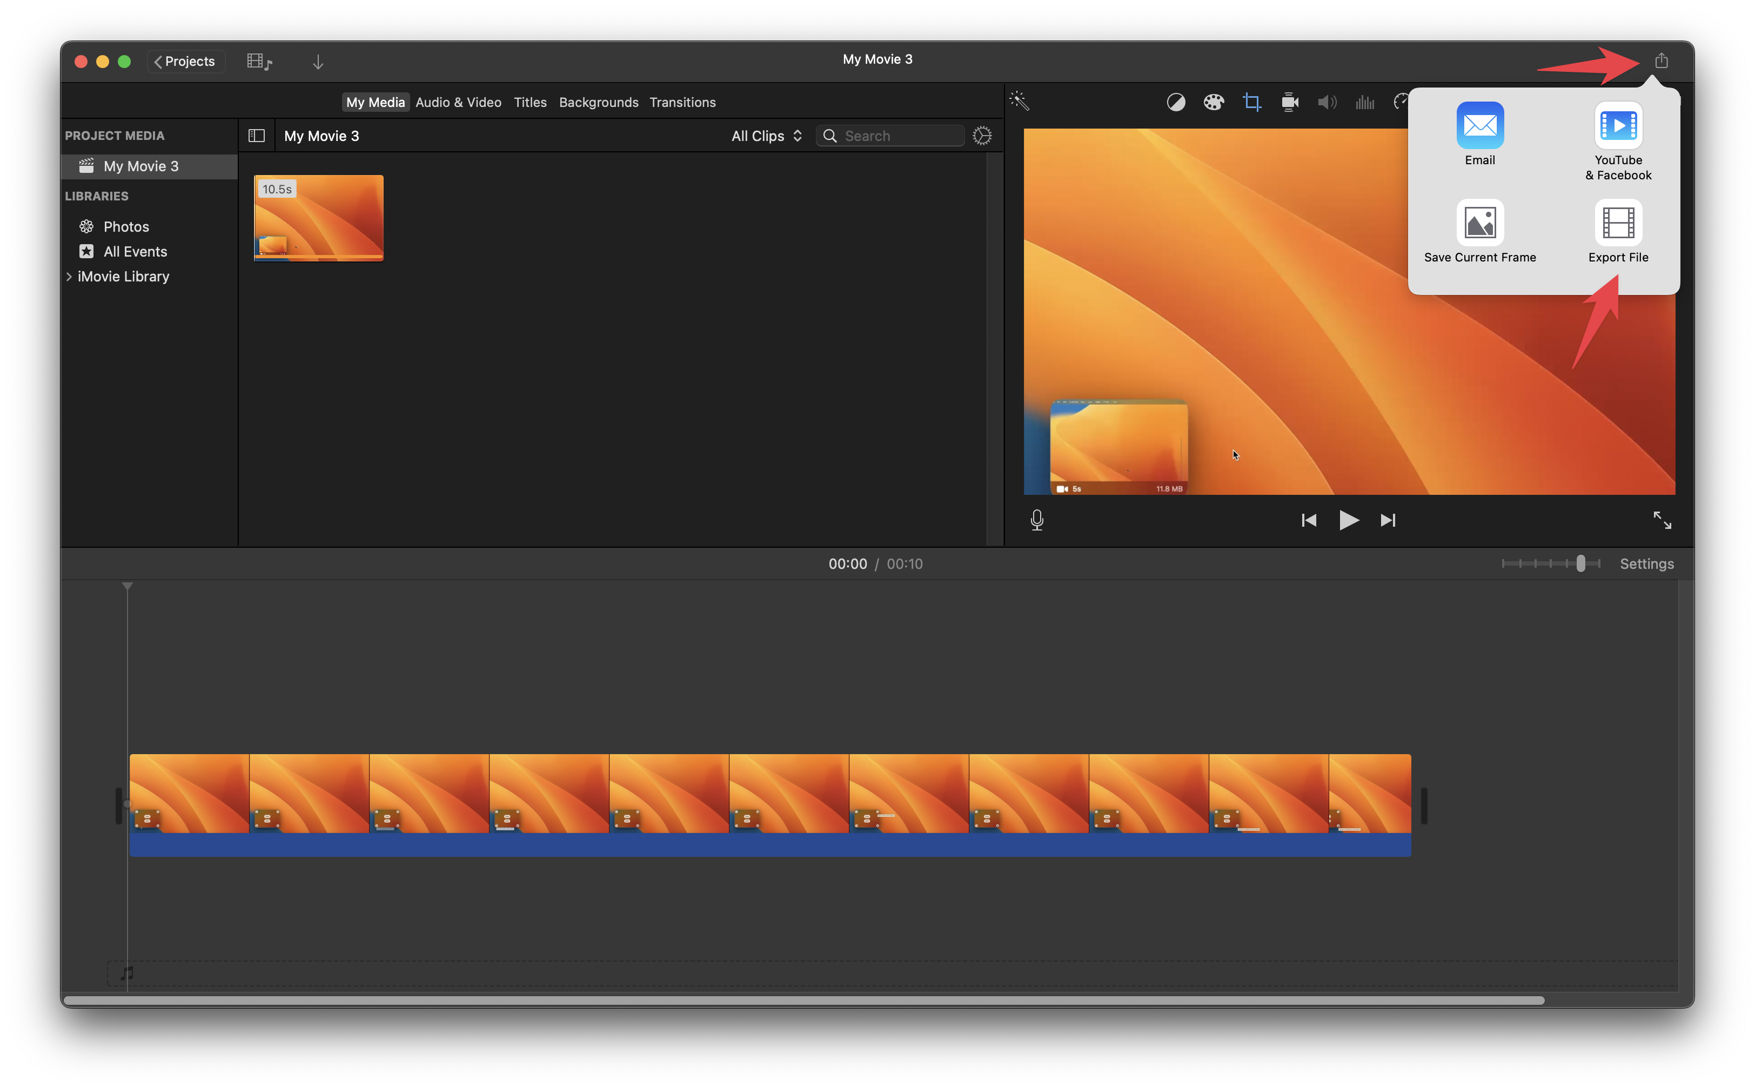Image resolution: width=1755 pixels, height=1088 pixels.
Task: Open Color Correction palette tool
Action: tap(1213, 102)
